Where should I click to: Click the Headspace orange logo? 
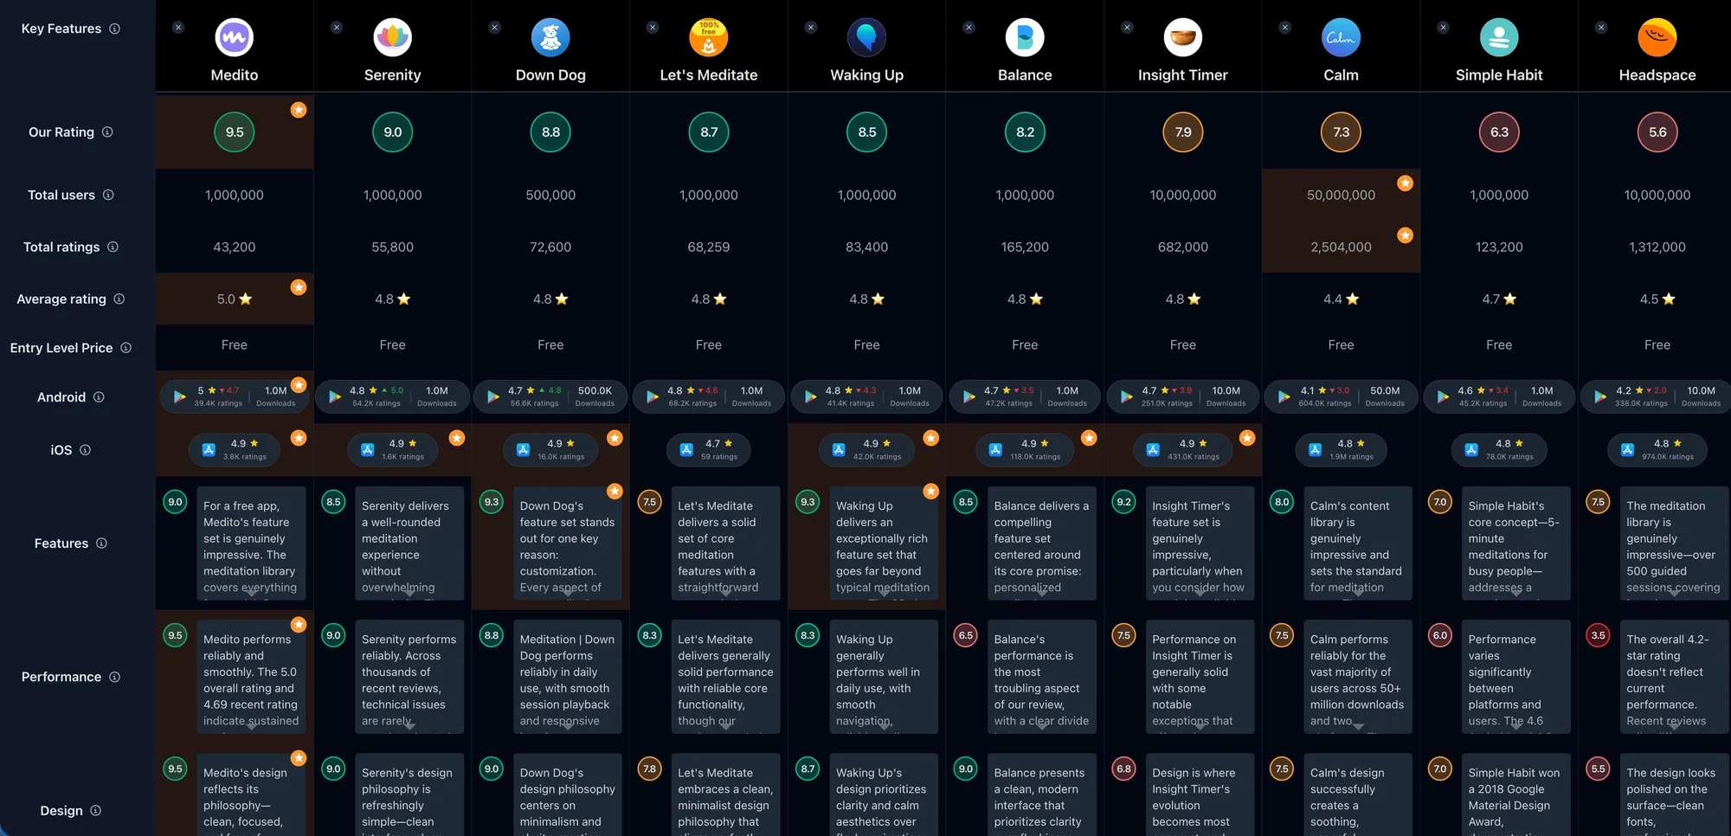pyautogui.click(x=1657, y=37)
